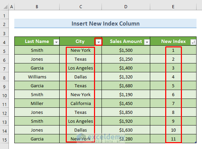Select cell $1,320

point(126,77)
